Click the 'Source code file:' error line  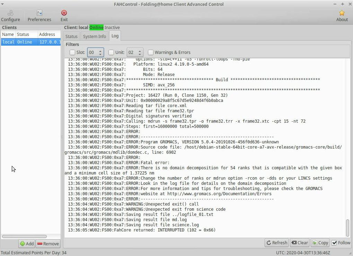coord(203,150)
